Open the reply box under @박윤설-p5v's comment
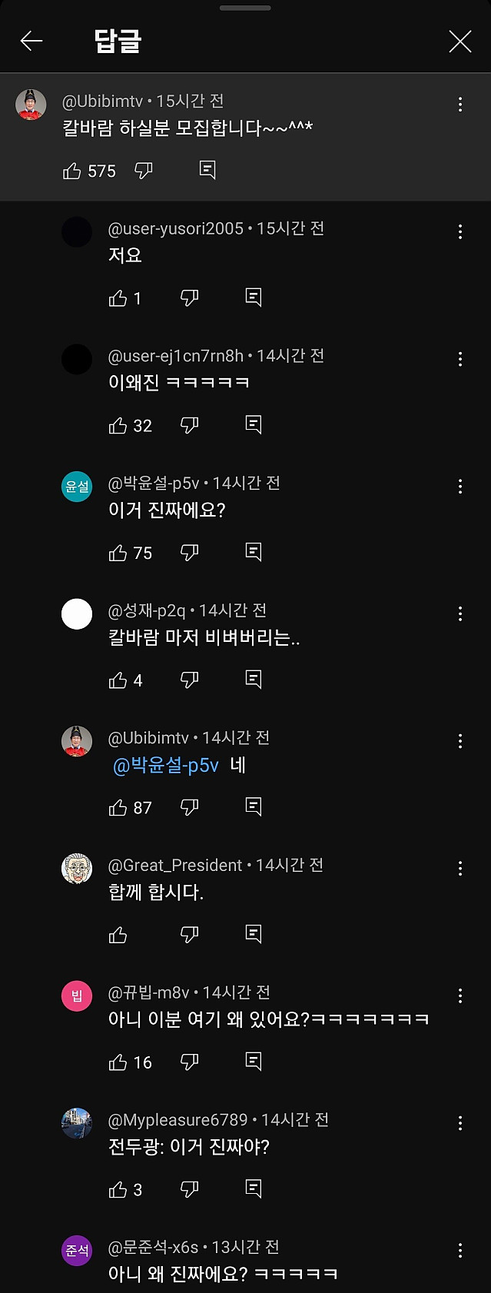Viewport: 491px width, 1293px height. tap(254, 552)
